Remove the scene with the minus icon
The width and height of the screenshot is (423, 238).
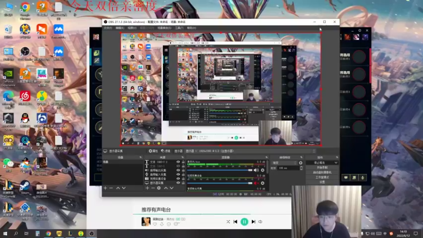pos(111,188)
